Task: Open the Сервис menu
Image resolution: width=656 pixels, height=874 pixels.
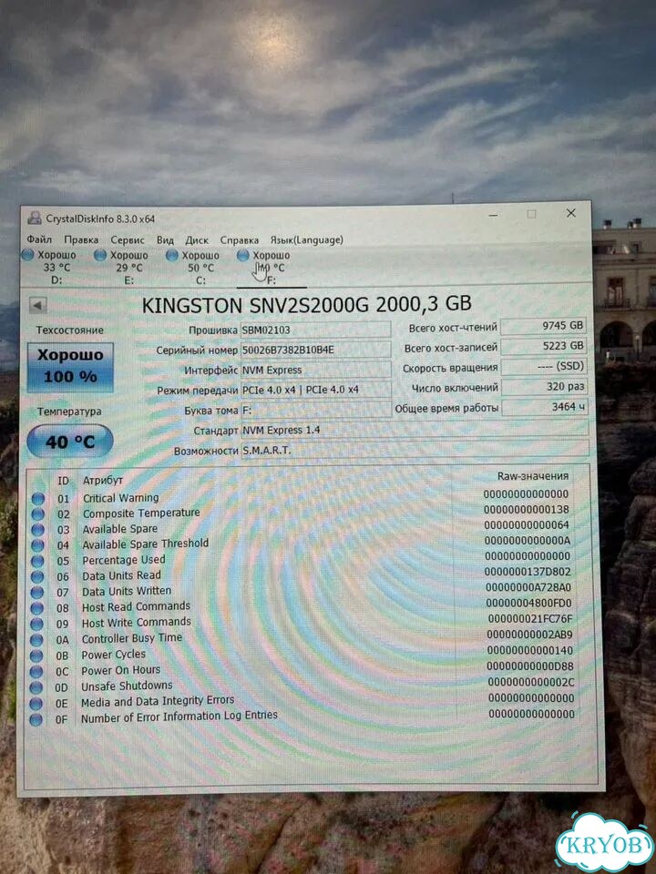Action: tap(128, 240)
